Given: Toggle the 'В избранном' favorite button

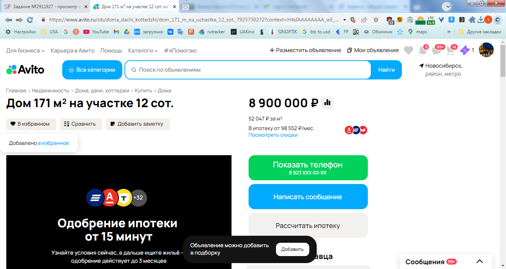Looking at the screenshot, I should click(31, 124).
